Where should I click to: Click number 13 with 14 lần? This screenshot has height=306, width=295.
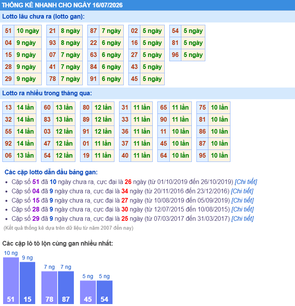(19, 108)
